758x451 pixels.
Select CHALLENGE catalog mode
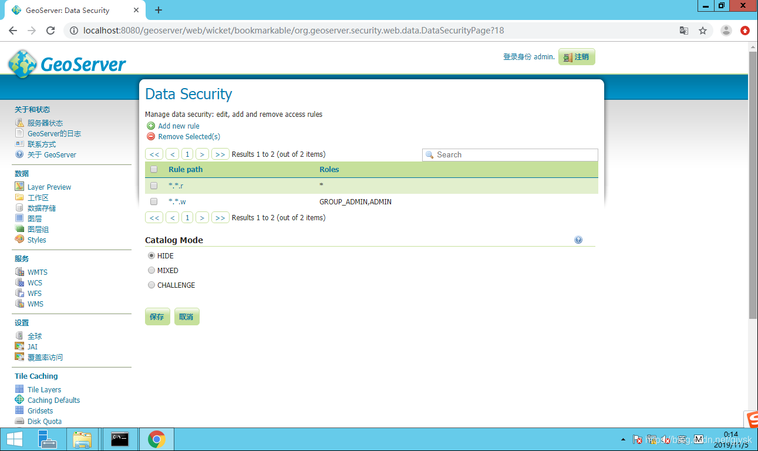point(151,285)
